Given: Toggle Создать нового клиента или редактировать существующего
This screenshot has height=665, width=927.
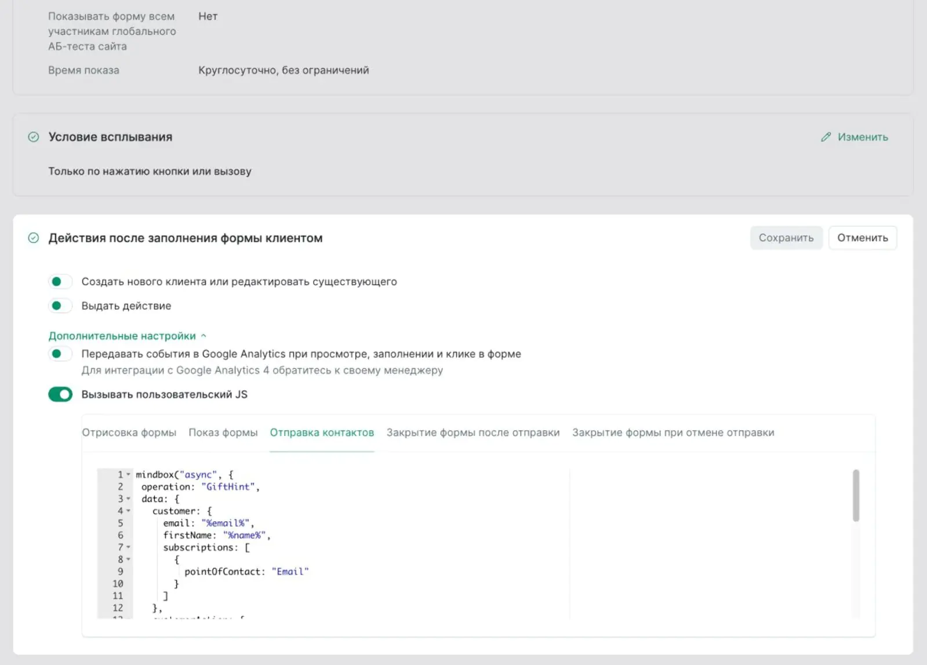Looking at the screenshot, I should tap(60, 282).
